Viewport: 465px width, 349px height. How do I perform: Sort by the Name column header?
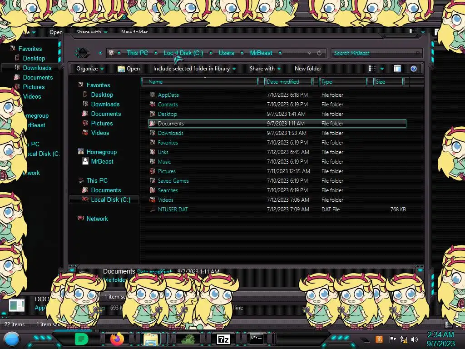(x=199, y=82)
